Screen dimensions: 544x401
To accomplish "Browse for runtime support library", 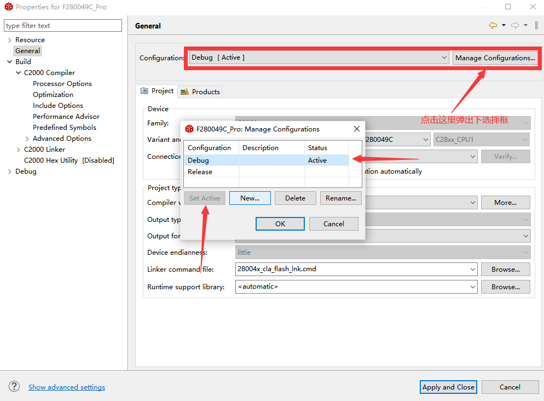I will [x=506, y=287].
